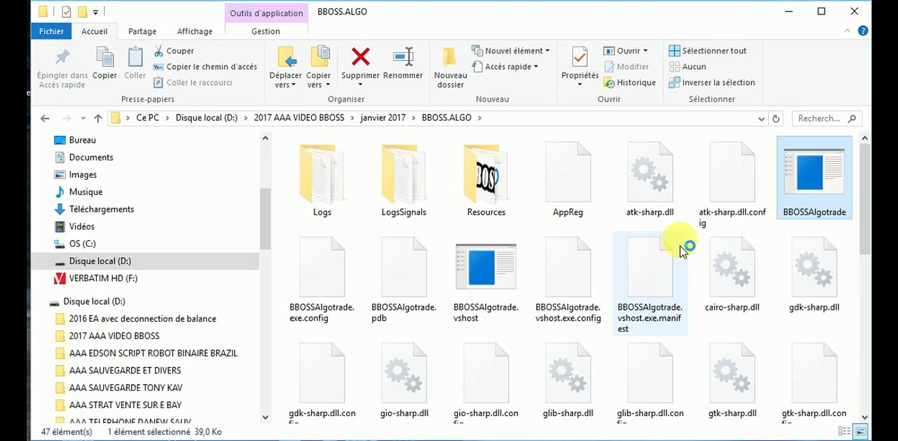This screenshot has height=441, width=898.
Task: Refresh the folder view
Action: pyautogui.click(x=776, y=119)
